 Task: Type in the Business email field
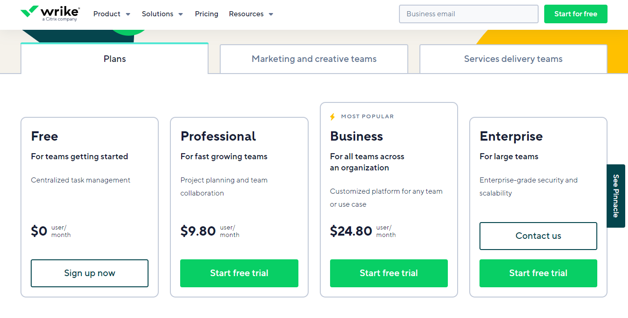pyautogui.click(x=468, y=14)
